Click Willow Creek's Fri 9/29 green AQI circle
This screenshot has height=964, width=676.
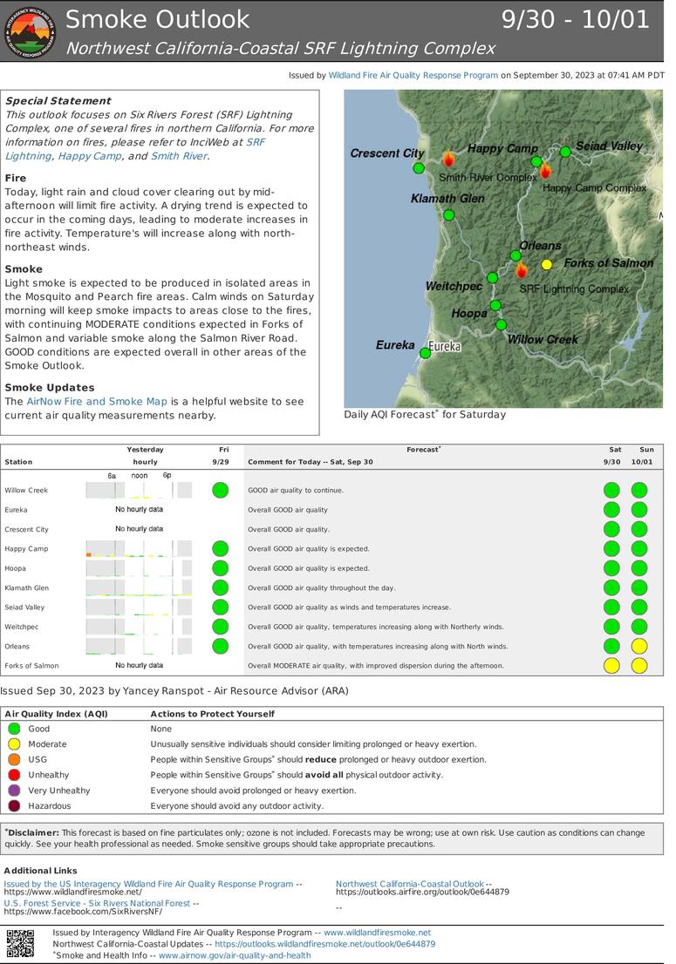tap(220, 490)
